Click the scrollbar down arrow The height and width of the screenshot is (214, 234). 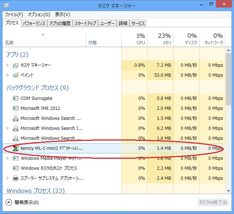(228, 191)
